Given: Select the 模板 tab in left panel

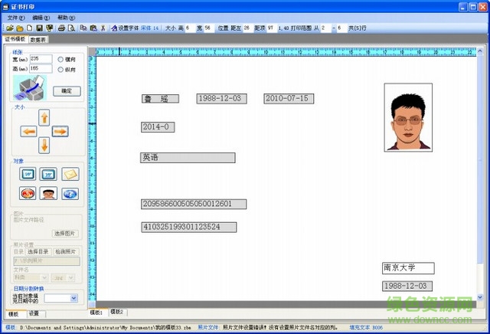Looking at the screenshot, I should 14,313.
